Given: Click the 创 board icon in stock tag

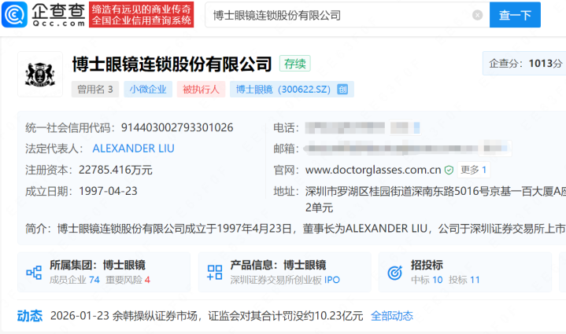Looking at the screenshot, I should [342, 90].
